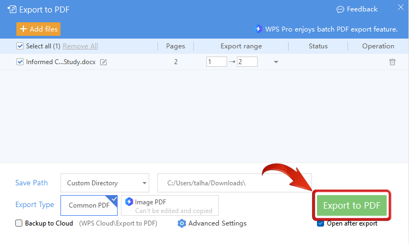The height and width of the screenshot is (244, 409).
Task: Choose the Image PDF export type
Action: click(x=170, y=205)
